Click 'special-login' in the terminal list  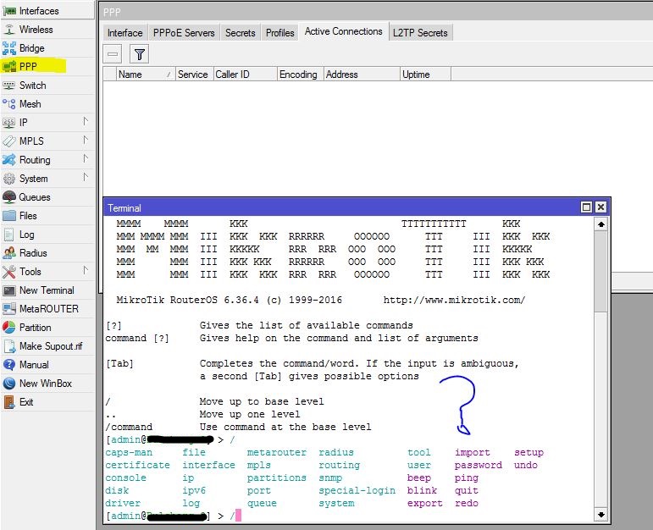[357, 491]
